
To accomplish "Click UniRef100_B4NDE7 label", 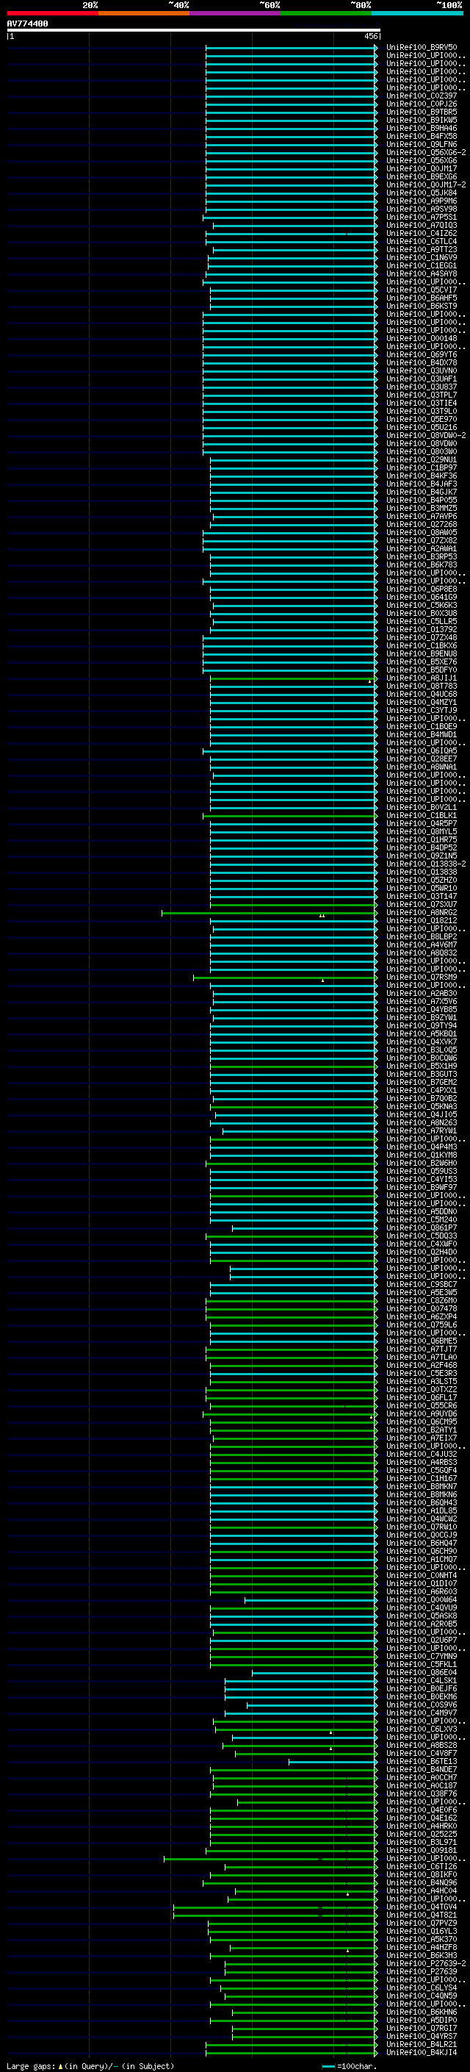I will pos(422,1770).
